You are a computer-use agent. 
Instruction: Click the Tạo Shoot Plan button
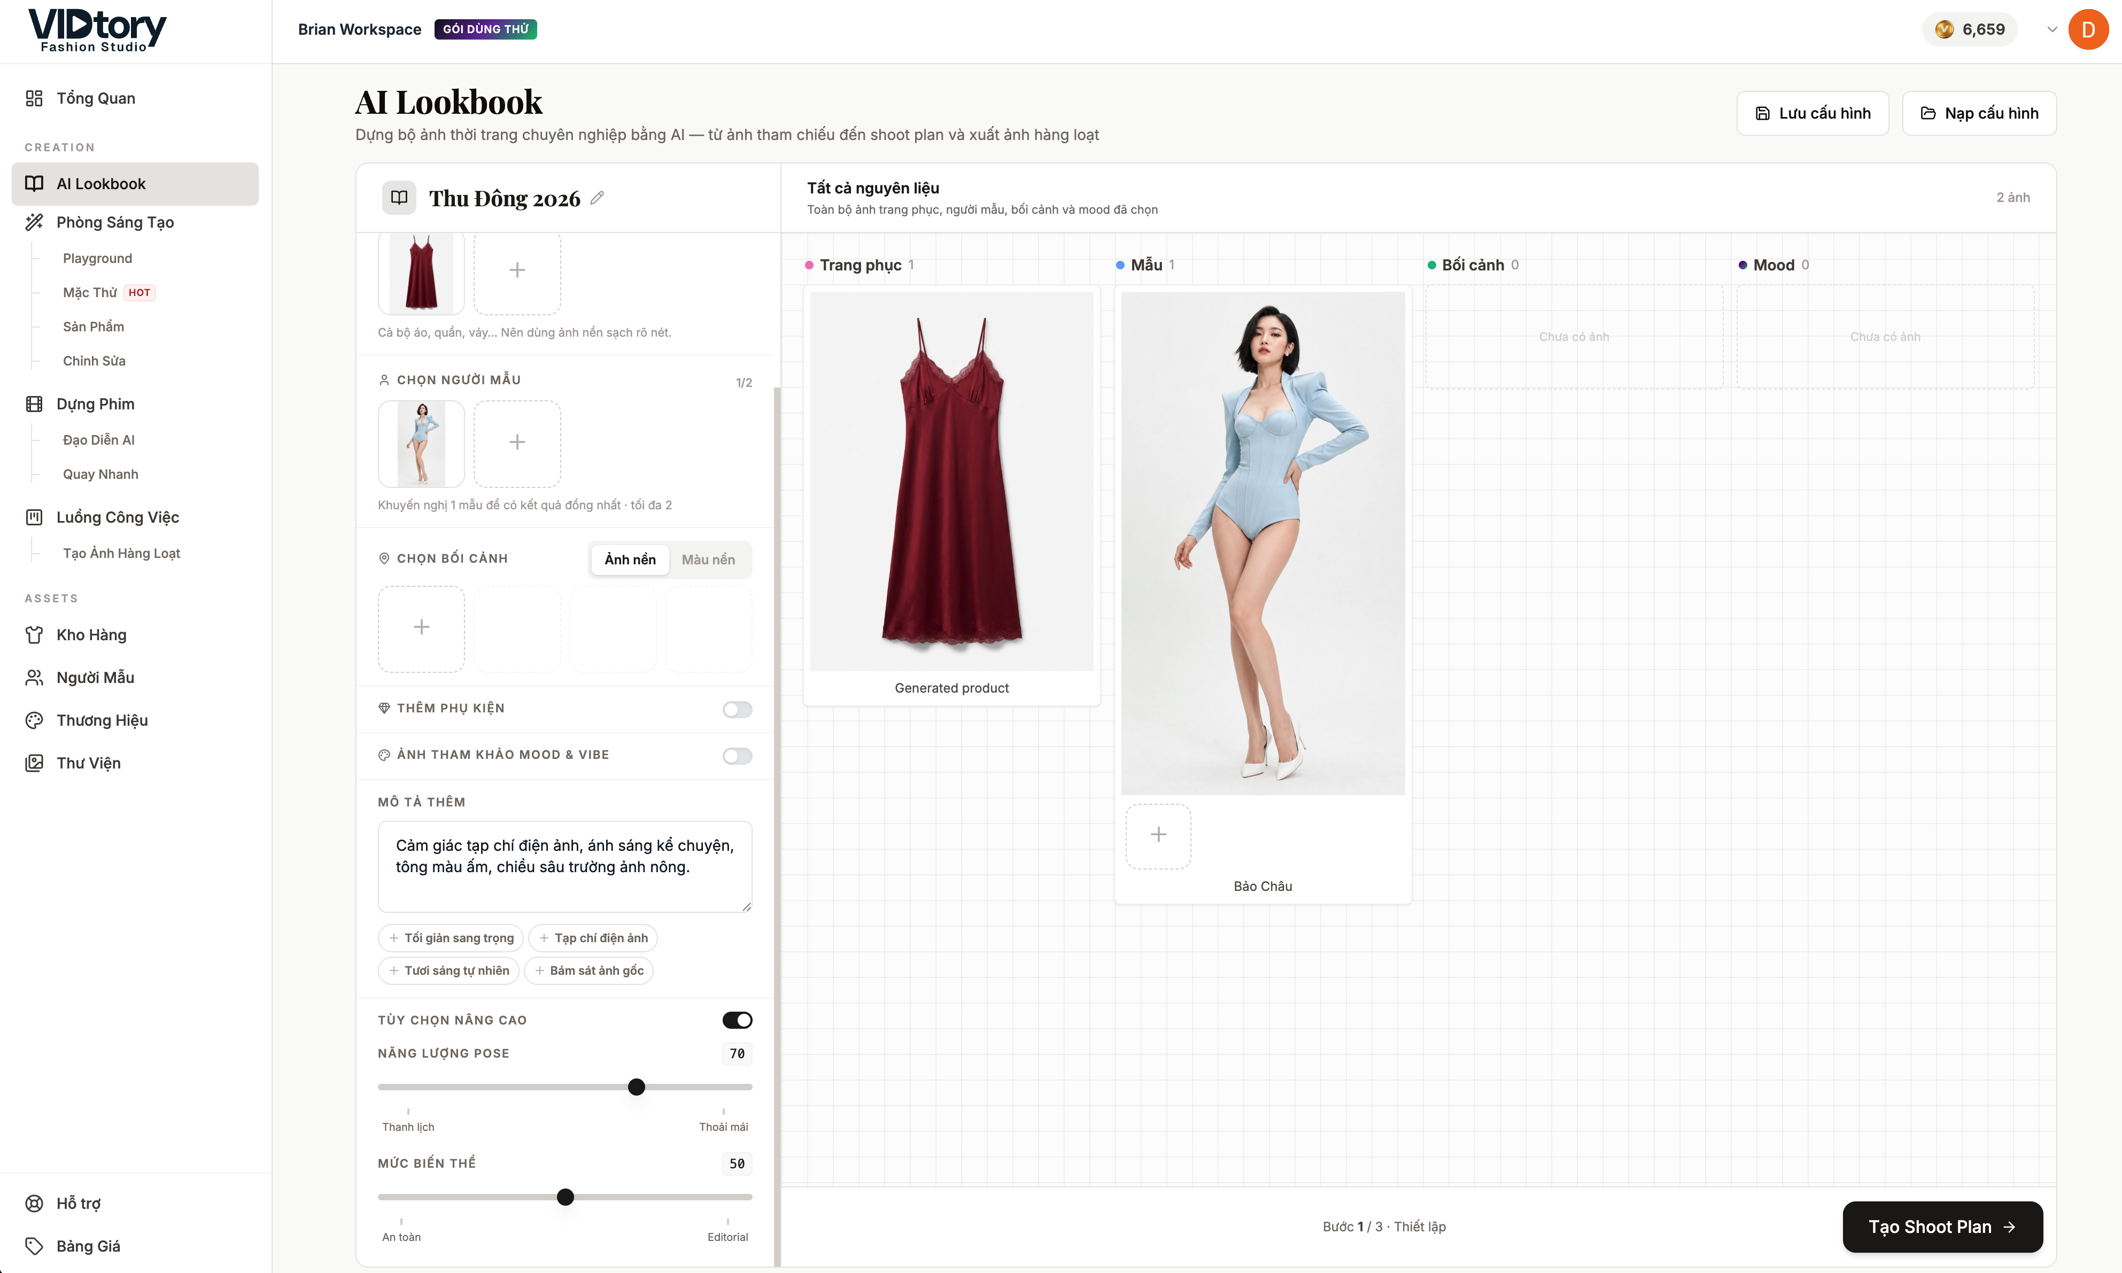pyautogui.click(x=1942, y=1228)
